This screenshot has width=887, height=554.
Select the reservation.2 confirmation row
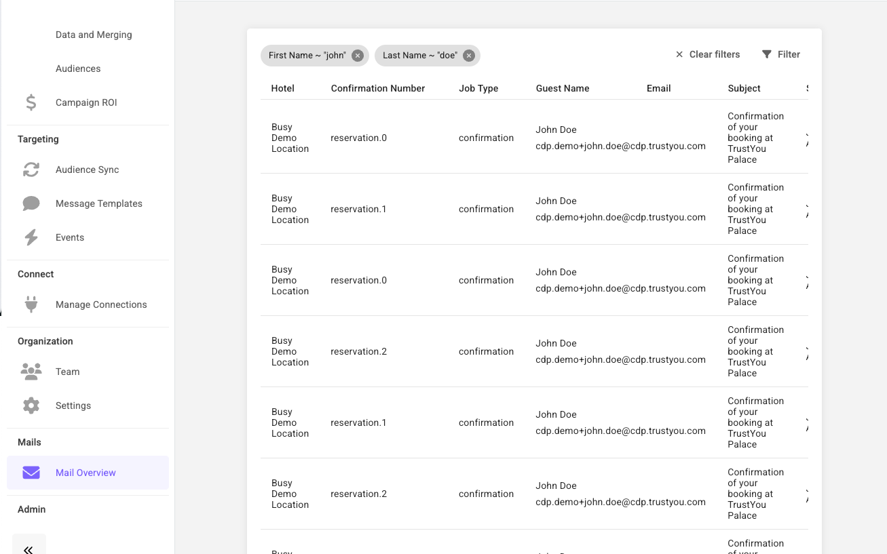click(358, 351)
